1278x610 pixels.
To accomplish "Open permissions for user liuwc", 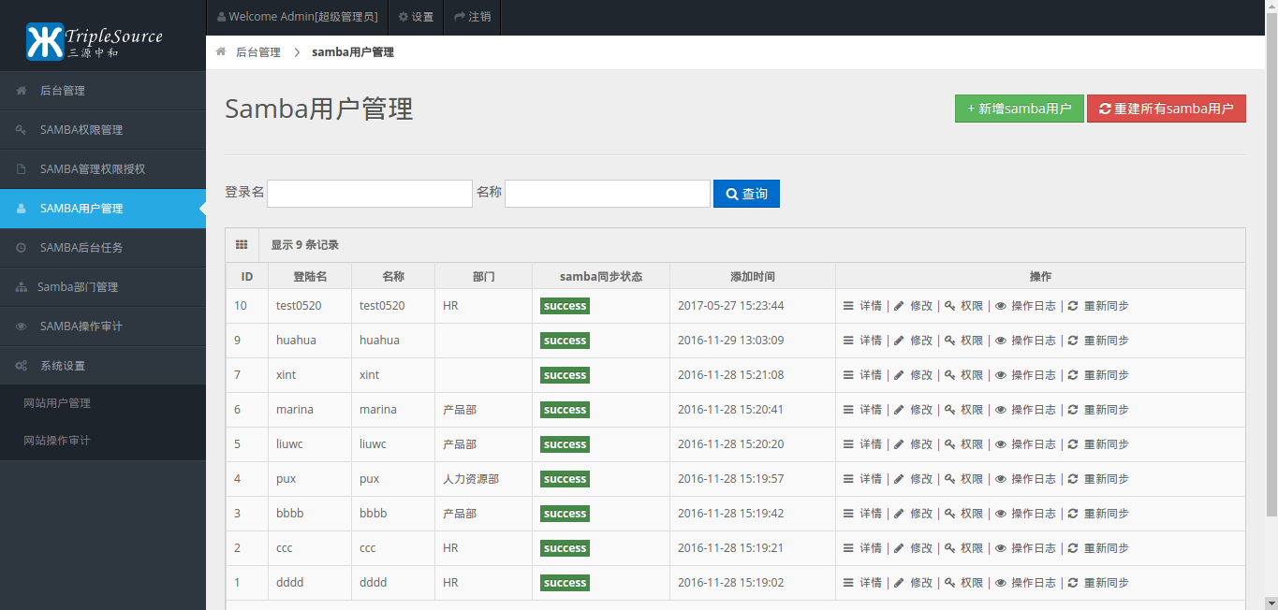I will 964,444.
